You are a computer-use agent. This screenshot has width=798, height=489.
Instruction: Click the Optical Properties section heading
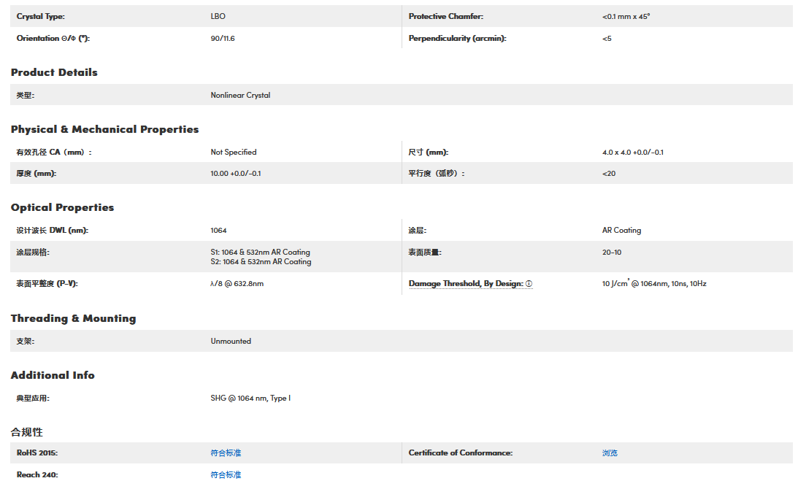point(63,207)
